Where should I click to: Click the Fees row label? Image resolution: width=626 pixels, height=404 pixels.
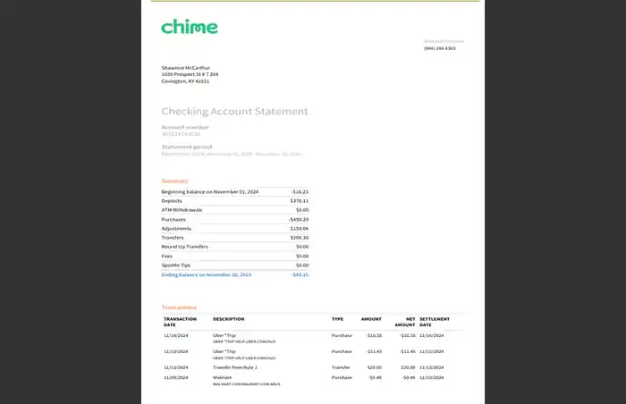pos(167,257)
